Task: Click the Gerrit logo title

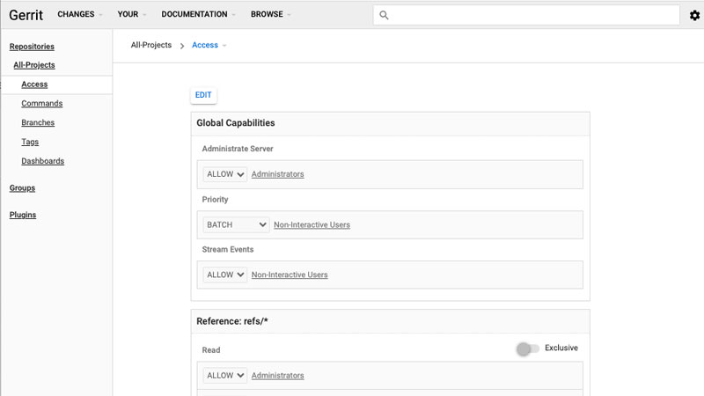Action: tap(26, 15)
